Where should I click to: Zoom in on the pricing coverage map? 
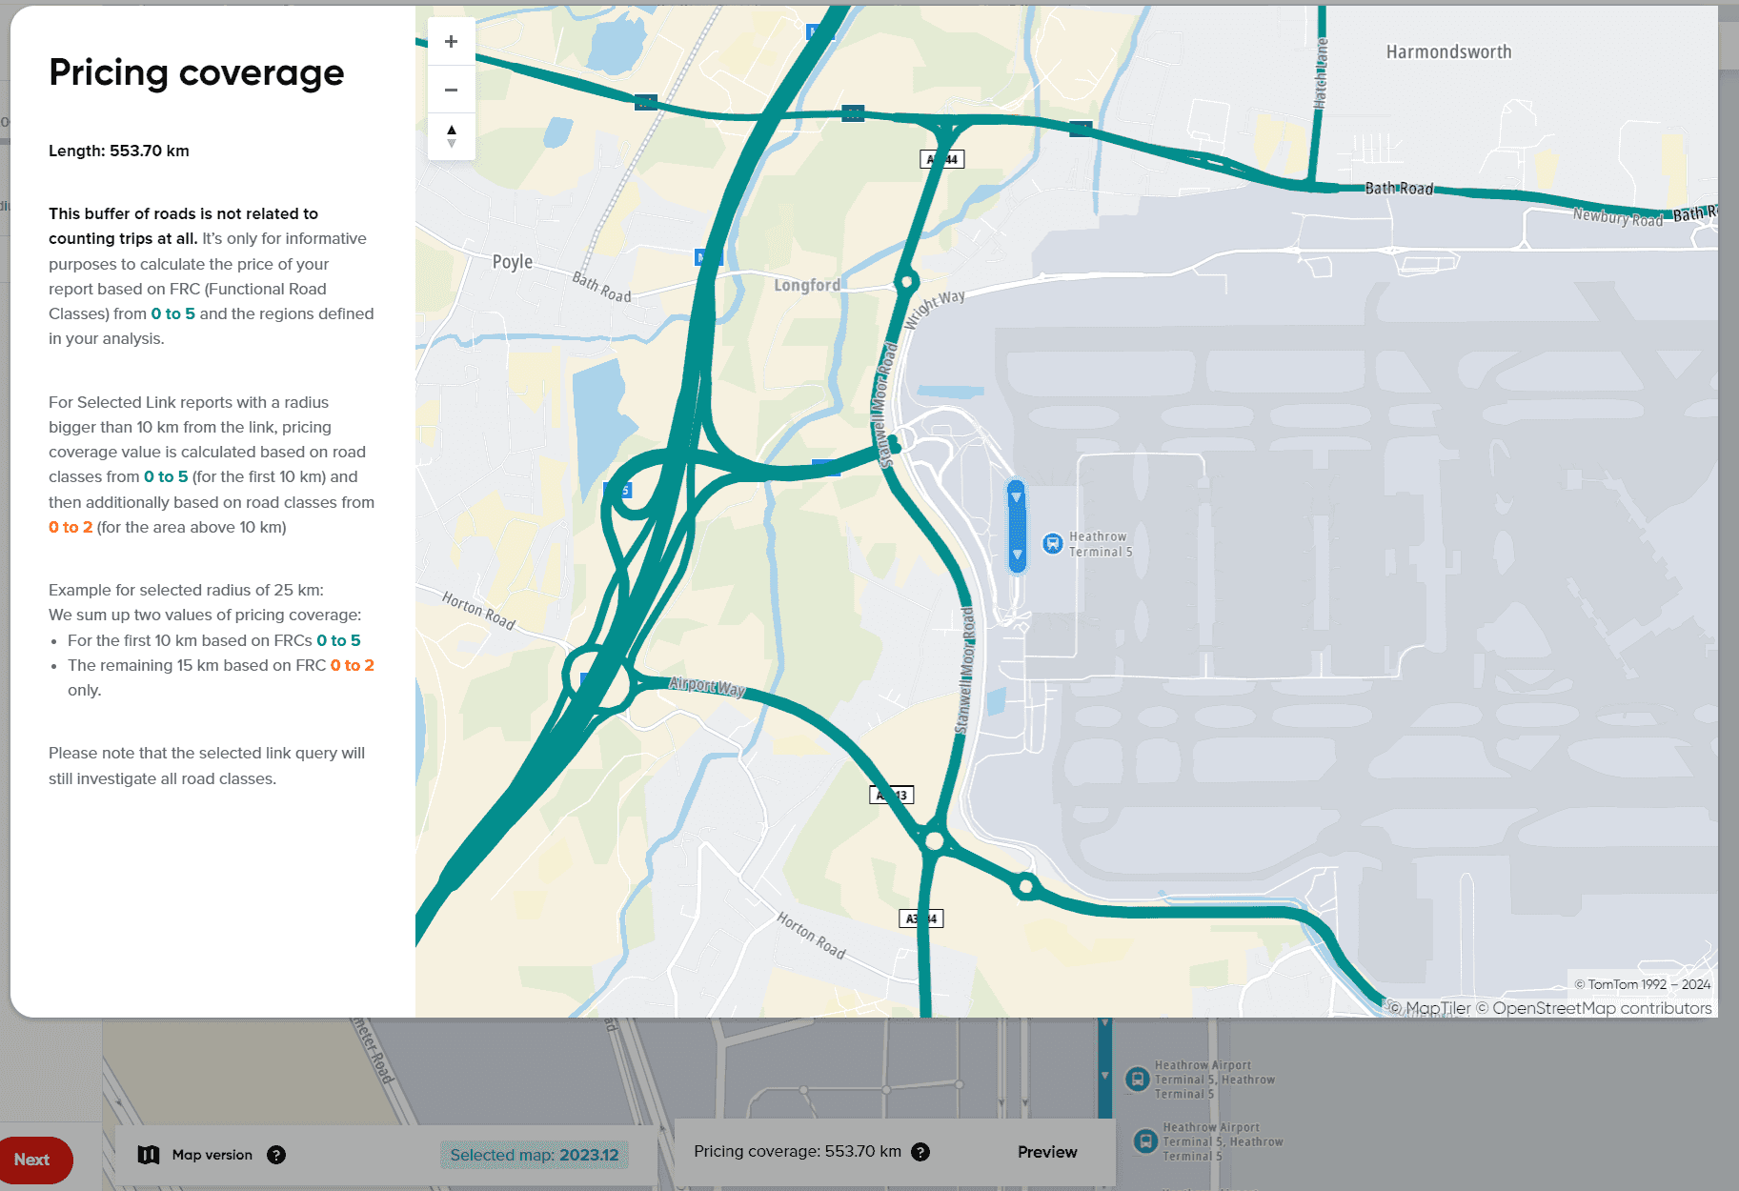coord(452,42)
